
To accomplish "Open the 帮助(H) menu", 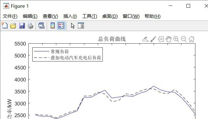I will tap(153, 16).
